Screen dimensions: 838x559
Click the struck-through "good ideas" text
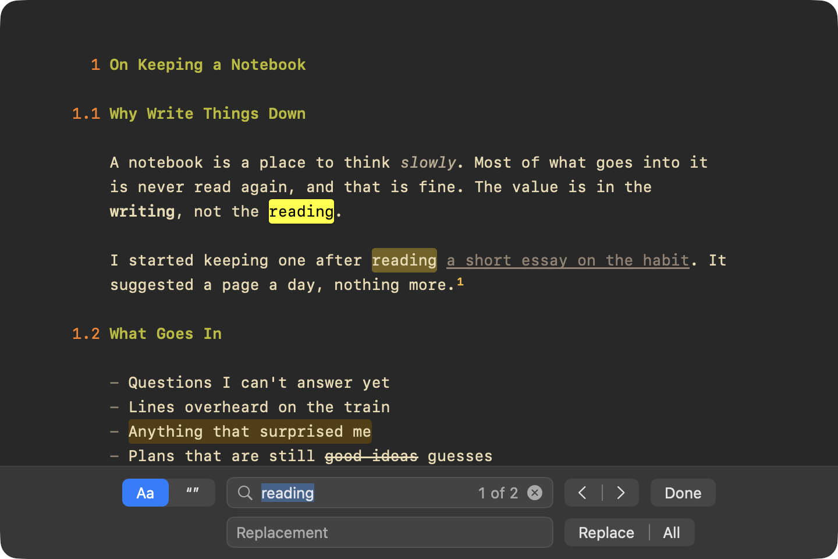point(371,456)
